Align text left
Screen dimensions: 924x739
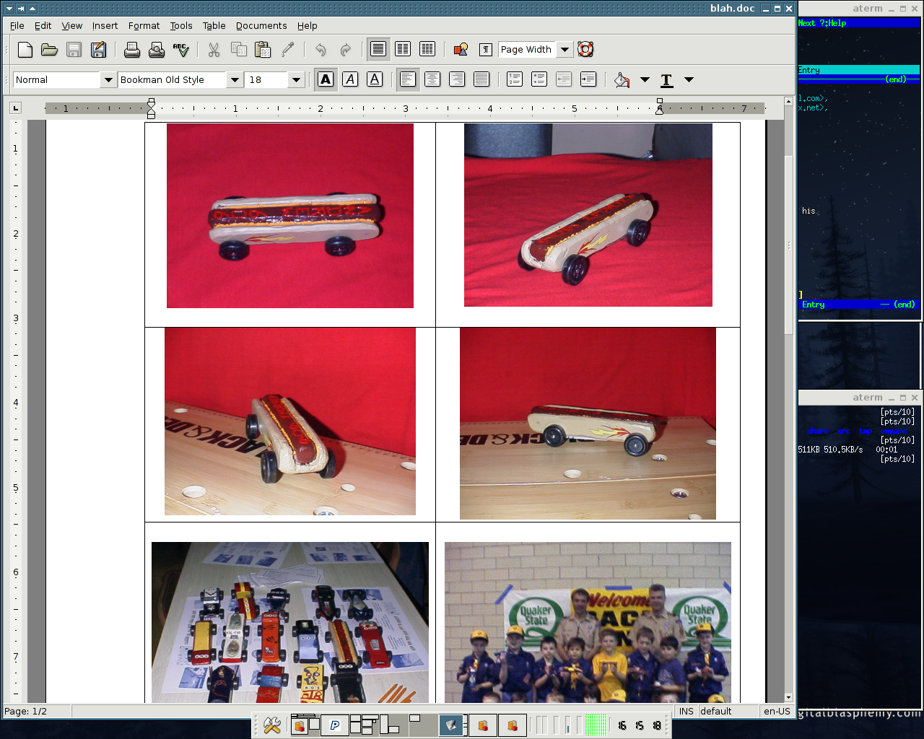click(408, 79)
